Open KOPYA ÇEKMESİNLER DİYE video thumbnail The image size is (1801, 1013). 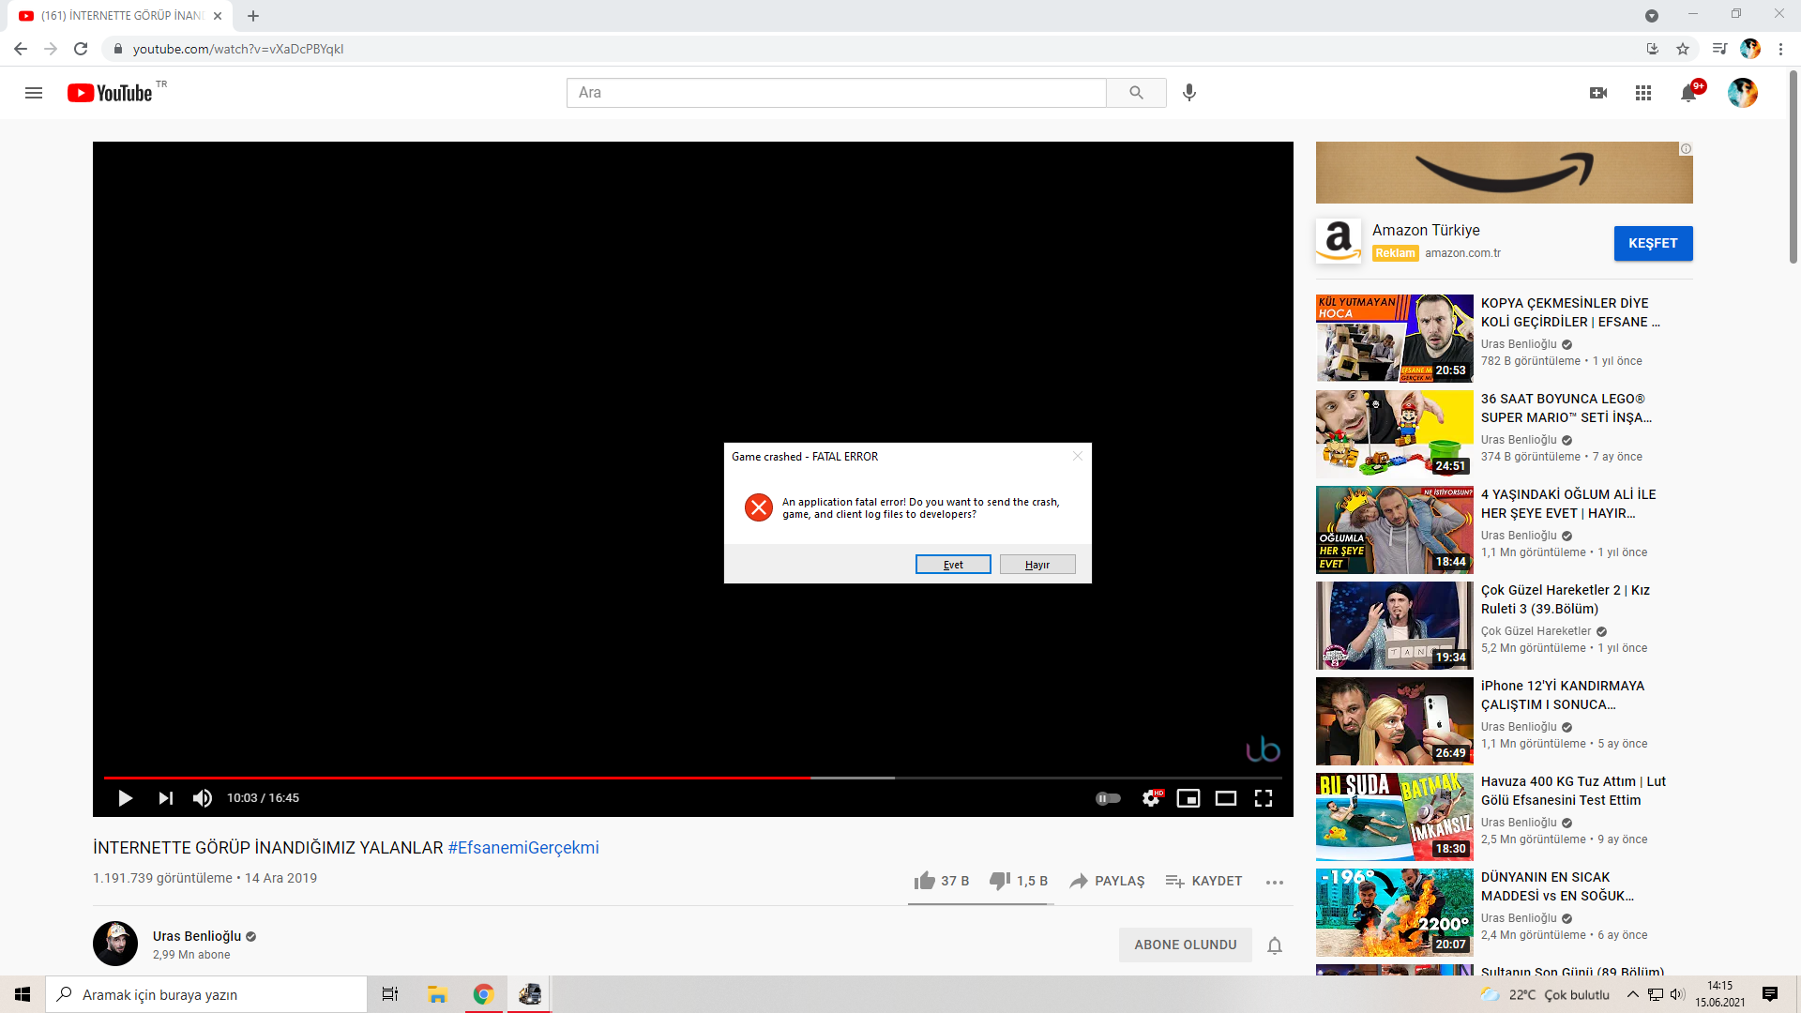click(1395, 338)
